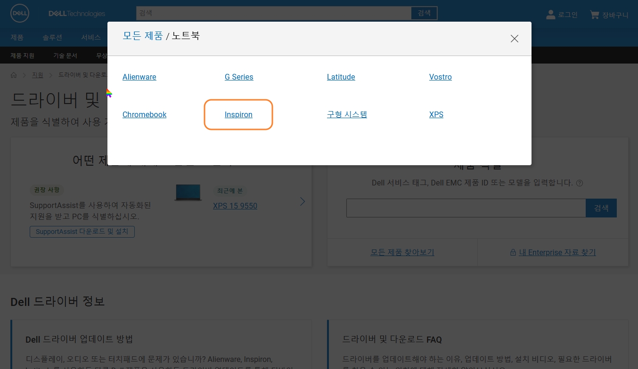Expand the SupportAssist card with the chevron arrow
The height and width of the screenshot is (369, 638).
303,201
